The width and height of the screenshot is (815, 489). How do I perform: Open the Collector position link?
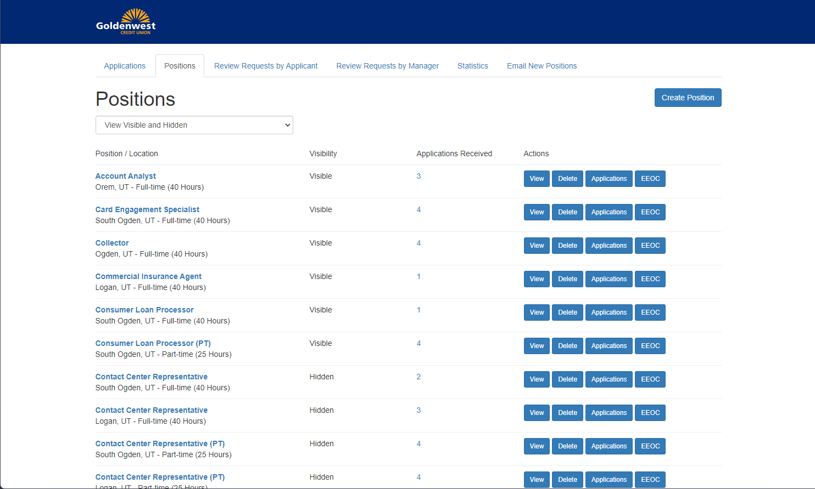coord(112,243)
